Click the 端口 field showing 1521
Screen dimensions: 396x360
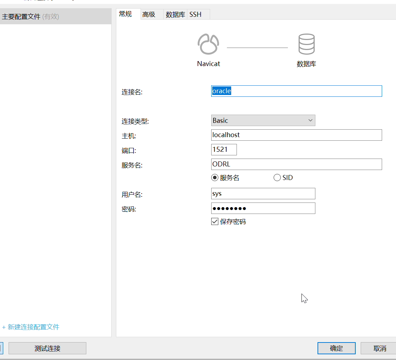(x=224, y=150)
